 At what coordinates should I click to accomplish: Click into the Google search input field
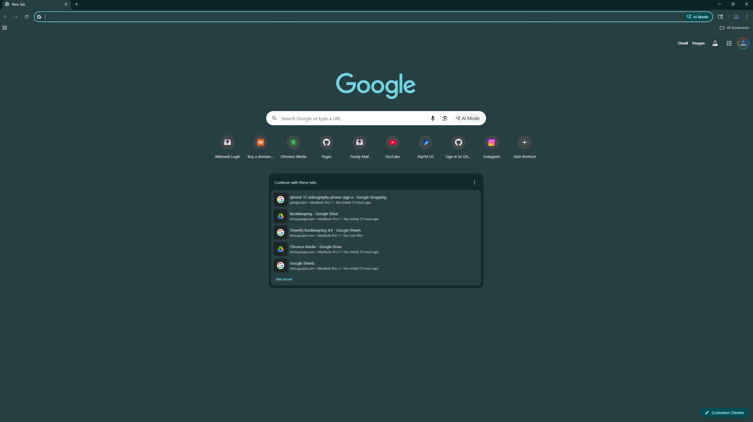click(350, 118)
